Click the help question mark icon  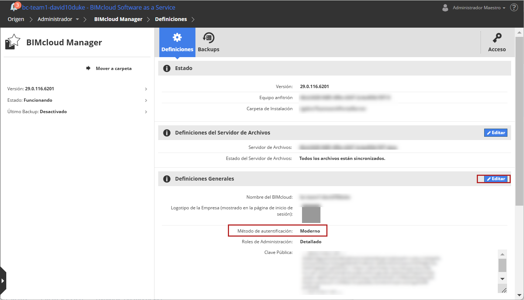[514, 7]
